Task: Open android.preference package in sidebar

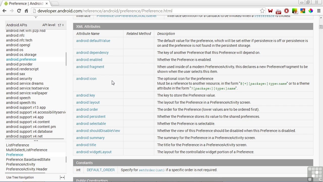Action: (x=21, y=59)
